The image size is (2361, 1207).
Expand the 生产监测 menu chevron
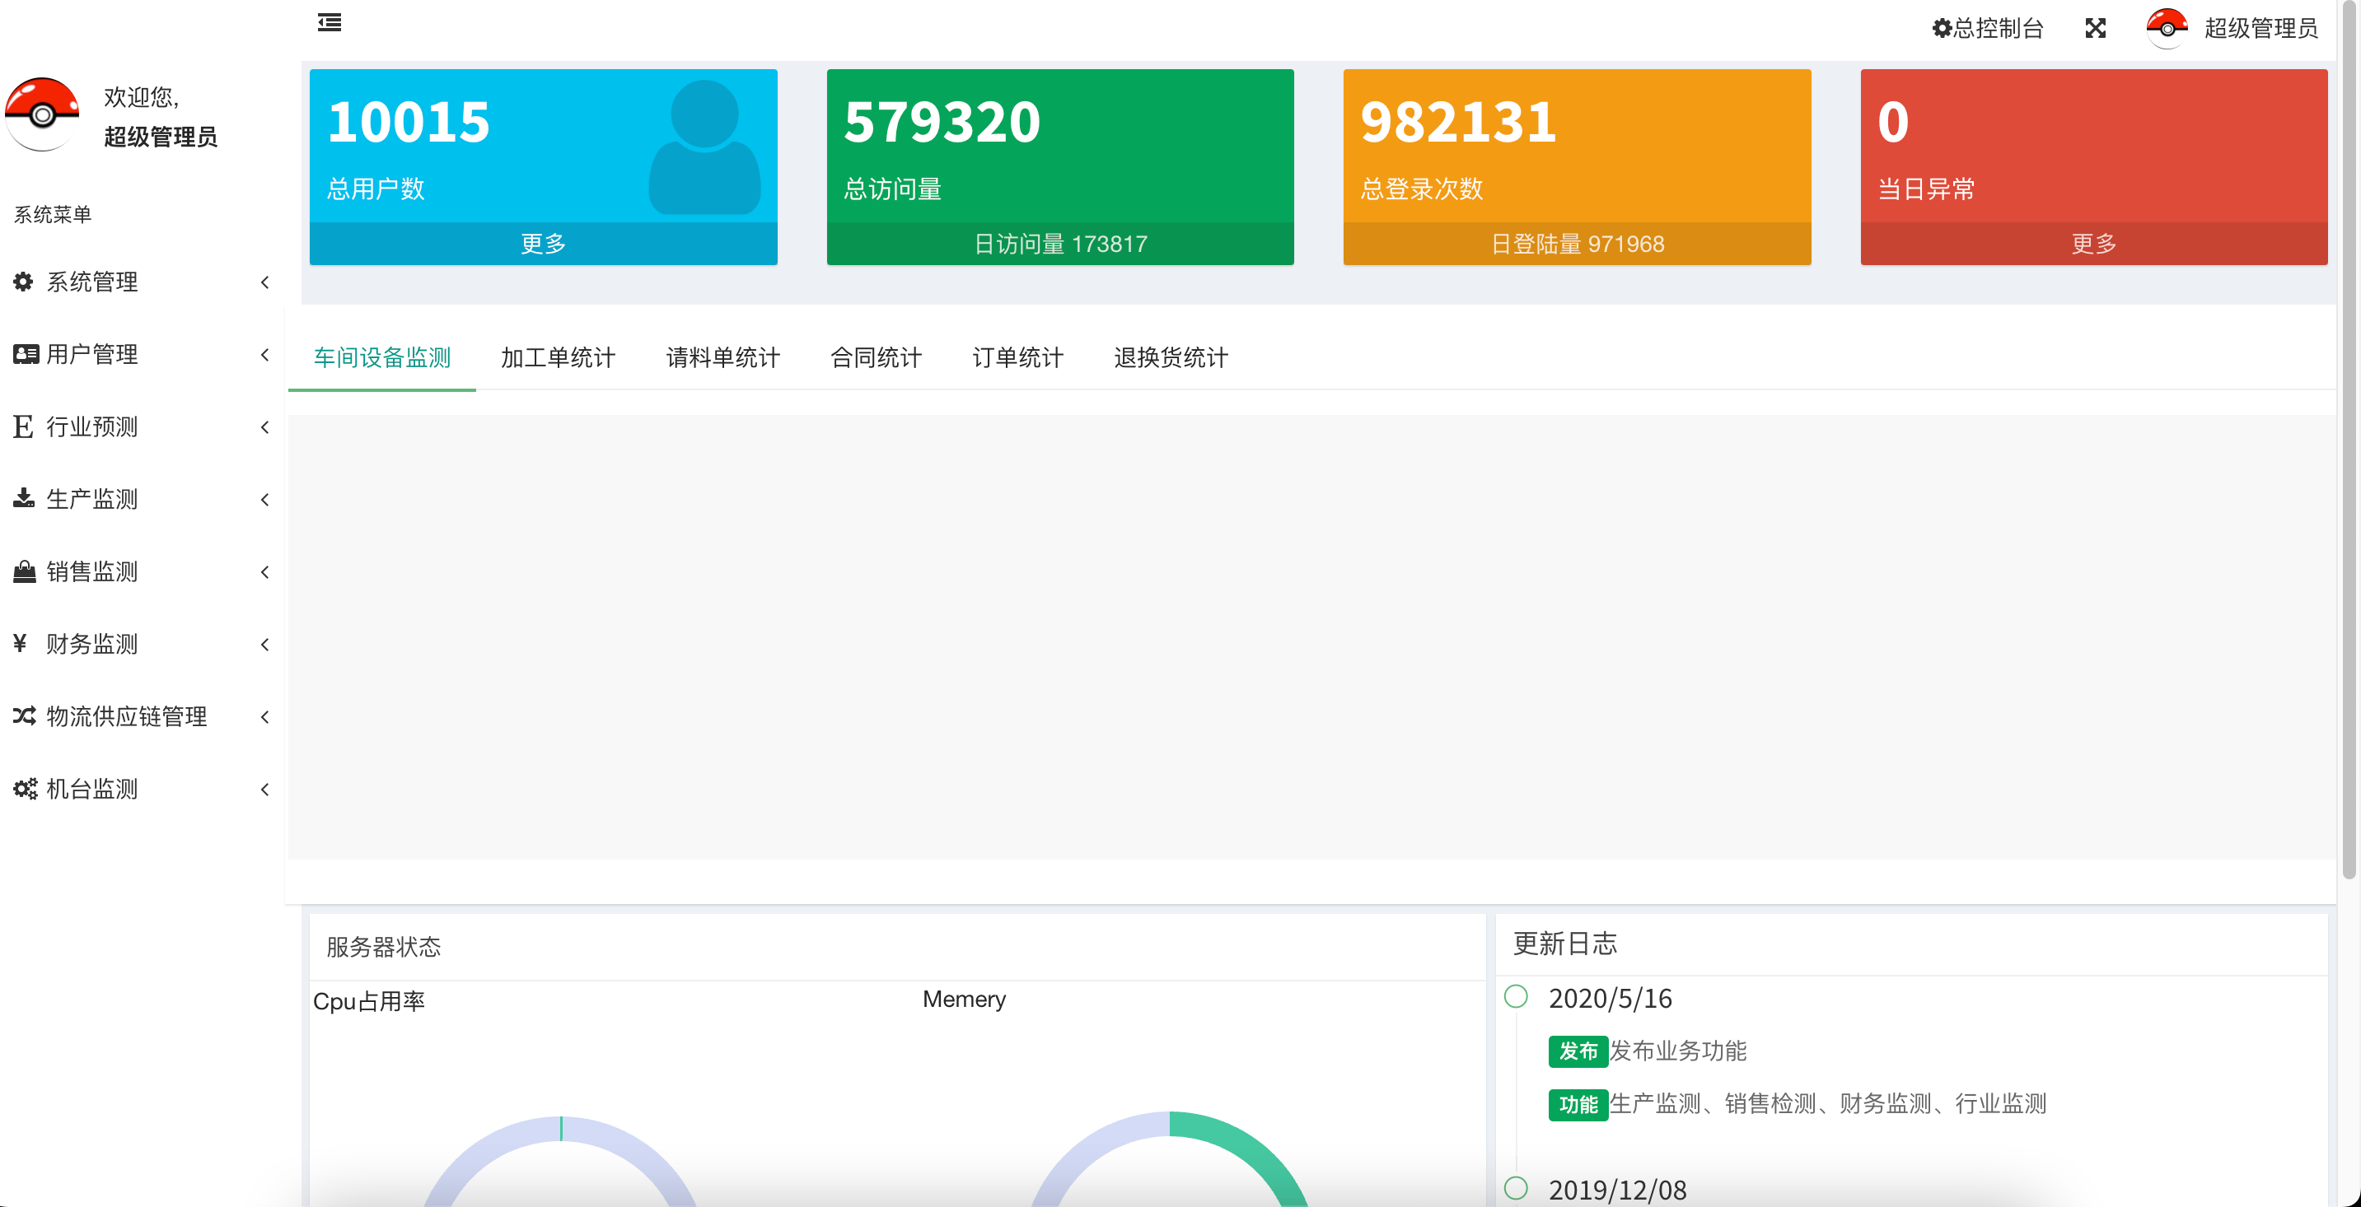[x=265, y=499]
